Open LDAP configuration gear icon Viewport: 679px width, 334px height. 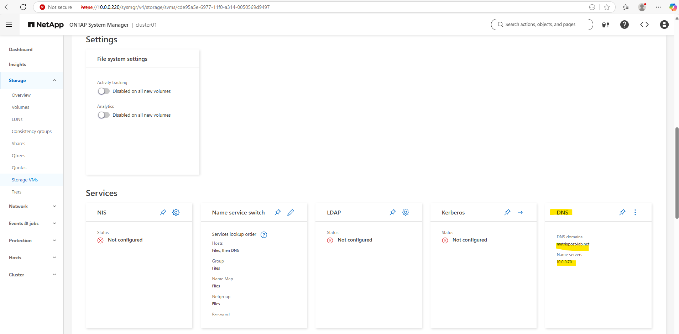pos(406,212)
